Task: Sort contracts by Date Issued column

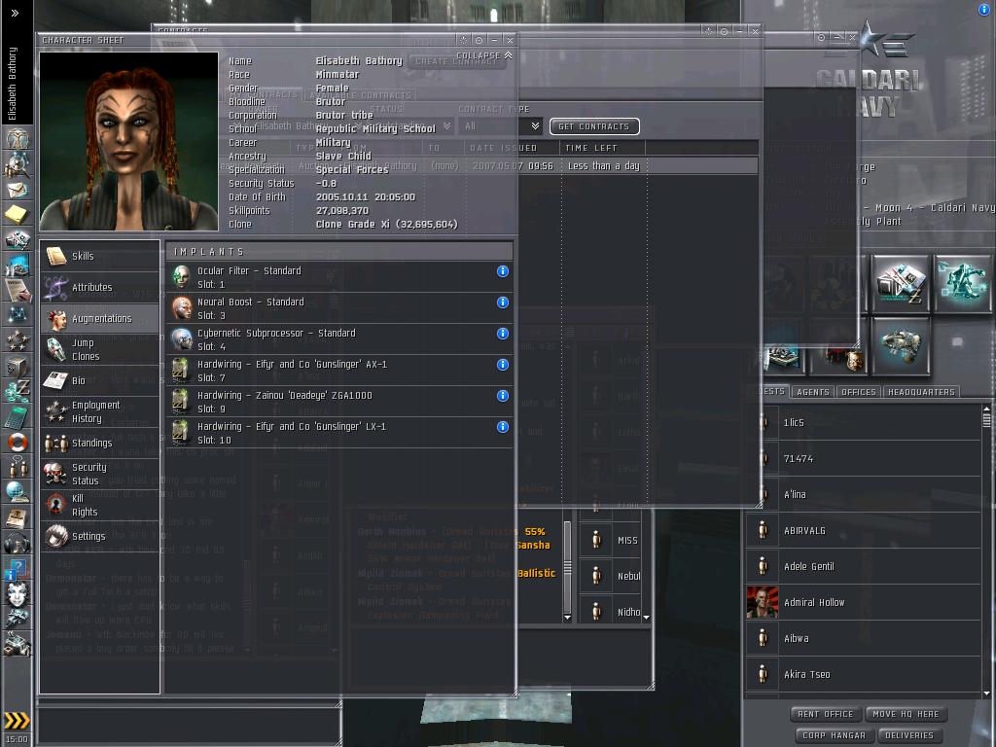Action: pyautogui.click(x=512, y=148)
